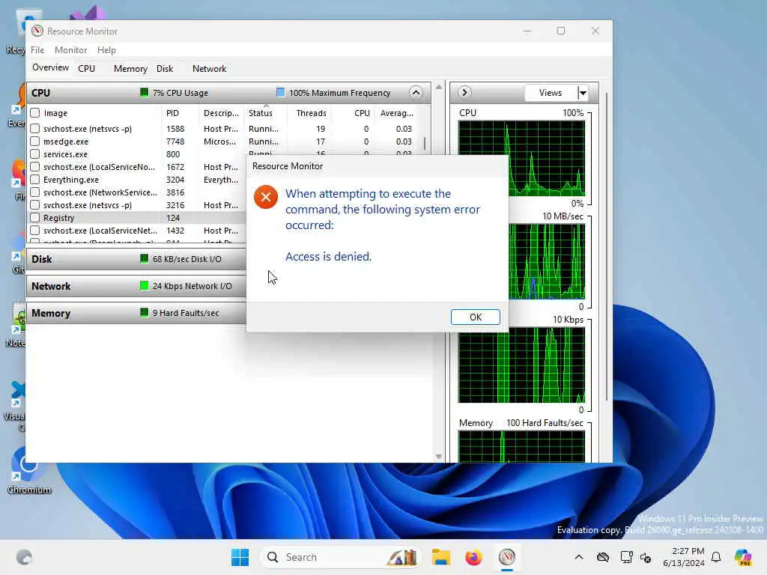Click the Disk I/O indicator square
The width and height of the screenshot is (767, 575).
point(144,258)
